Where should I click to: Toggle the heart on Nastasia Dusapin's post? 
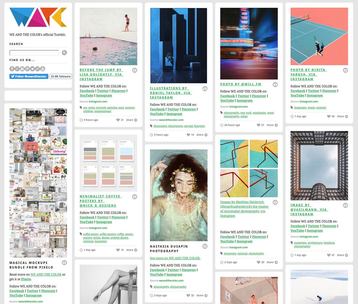[188, 295]
